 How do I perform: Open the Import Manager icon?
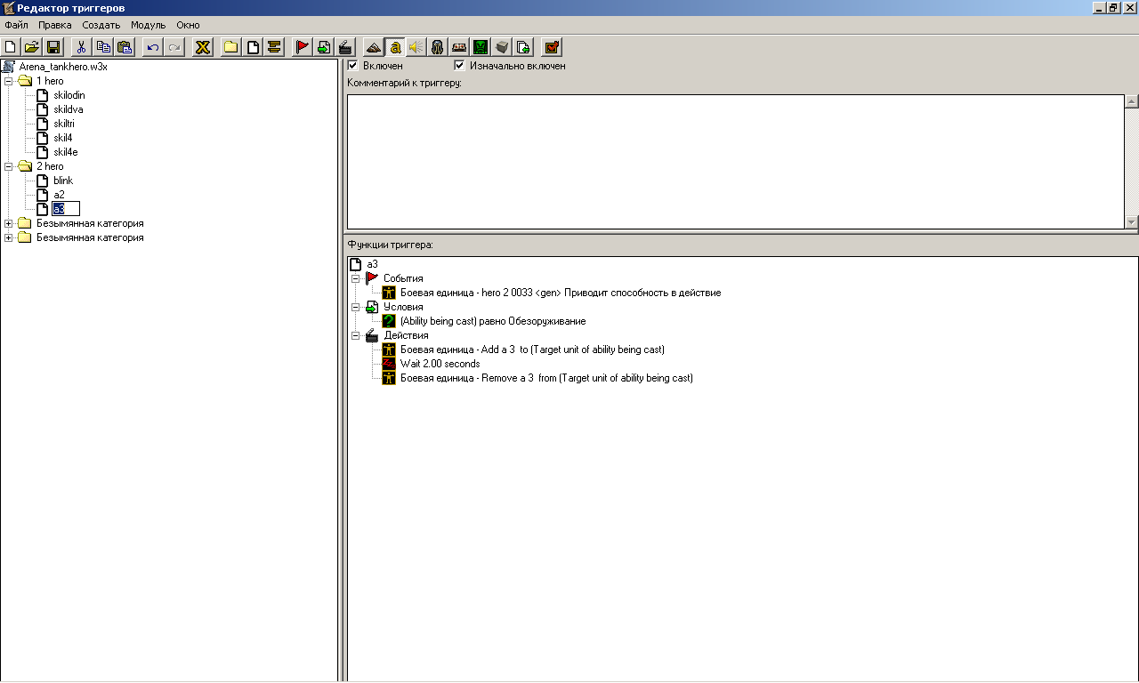click(x=523, y=47)
